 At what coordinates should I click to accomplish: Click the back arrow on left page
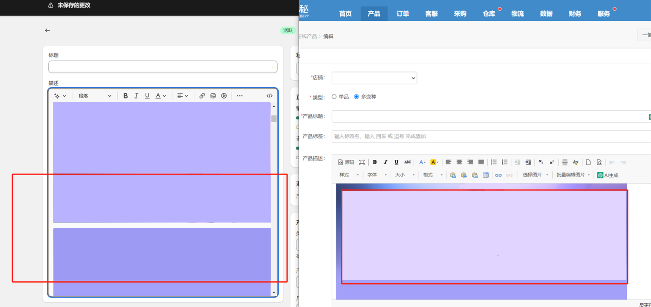[x=48, y=31]
